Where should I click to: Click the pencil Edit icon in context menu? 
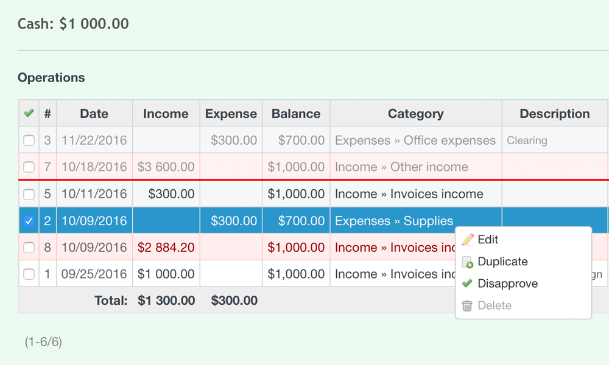(x=466, y=240)
